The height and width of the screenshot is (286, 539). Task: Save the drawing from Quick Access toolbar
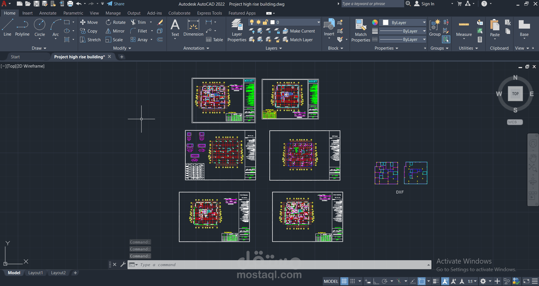pyautogui.click(x=37, y=4)
